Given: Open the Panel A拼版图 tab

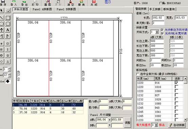Looking at the screenshot, I should click(x=42, y=9).
